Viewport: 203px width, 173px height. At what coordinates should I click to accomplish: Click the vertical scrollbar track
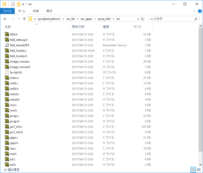click(x=201, y=157)
